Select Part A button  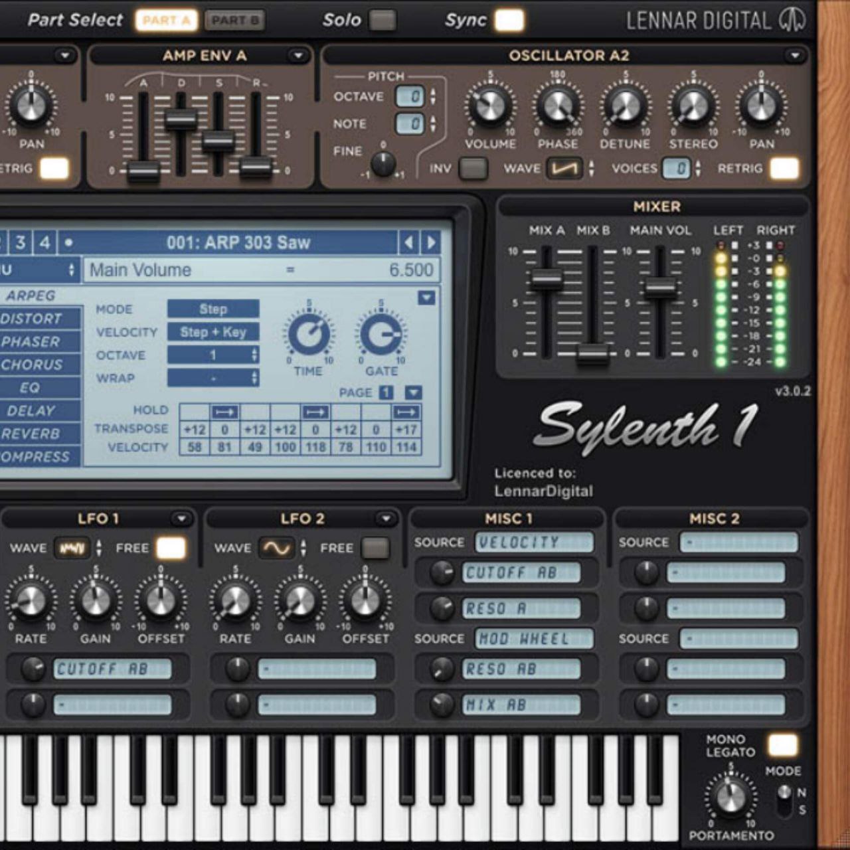coord(166,21)
